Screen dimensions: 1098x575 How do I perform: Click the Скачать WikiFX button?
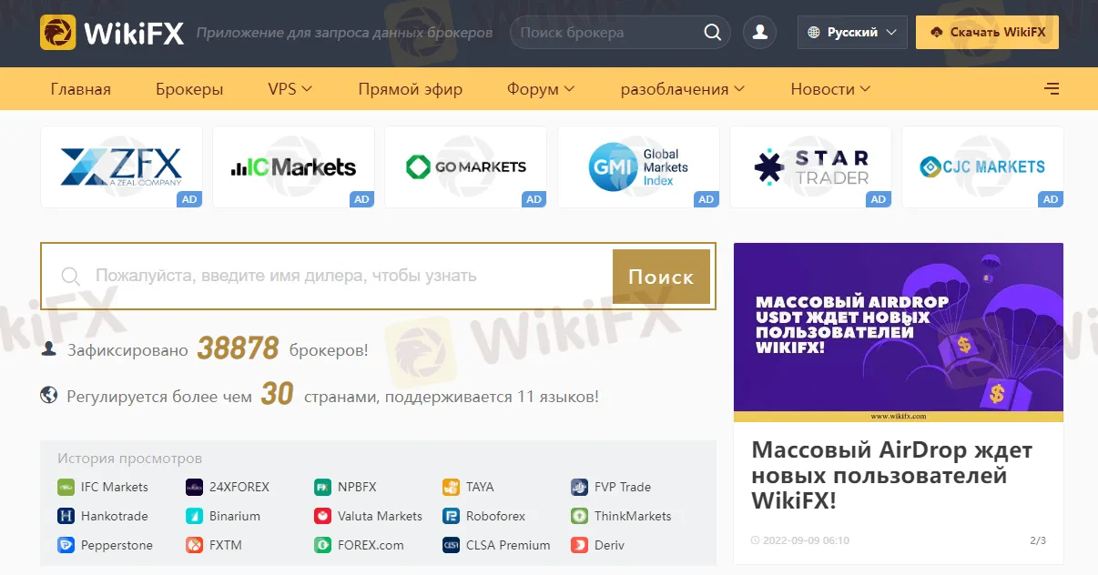click(x=987, y=33)
